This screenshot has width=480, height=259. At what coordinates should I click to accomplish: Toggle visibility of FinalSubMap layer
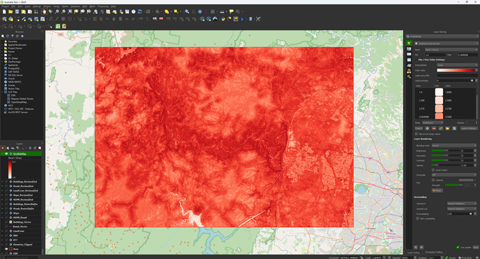click(6, 153)
